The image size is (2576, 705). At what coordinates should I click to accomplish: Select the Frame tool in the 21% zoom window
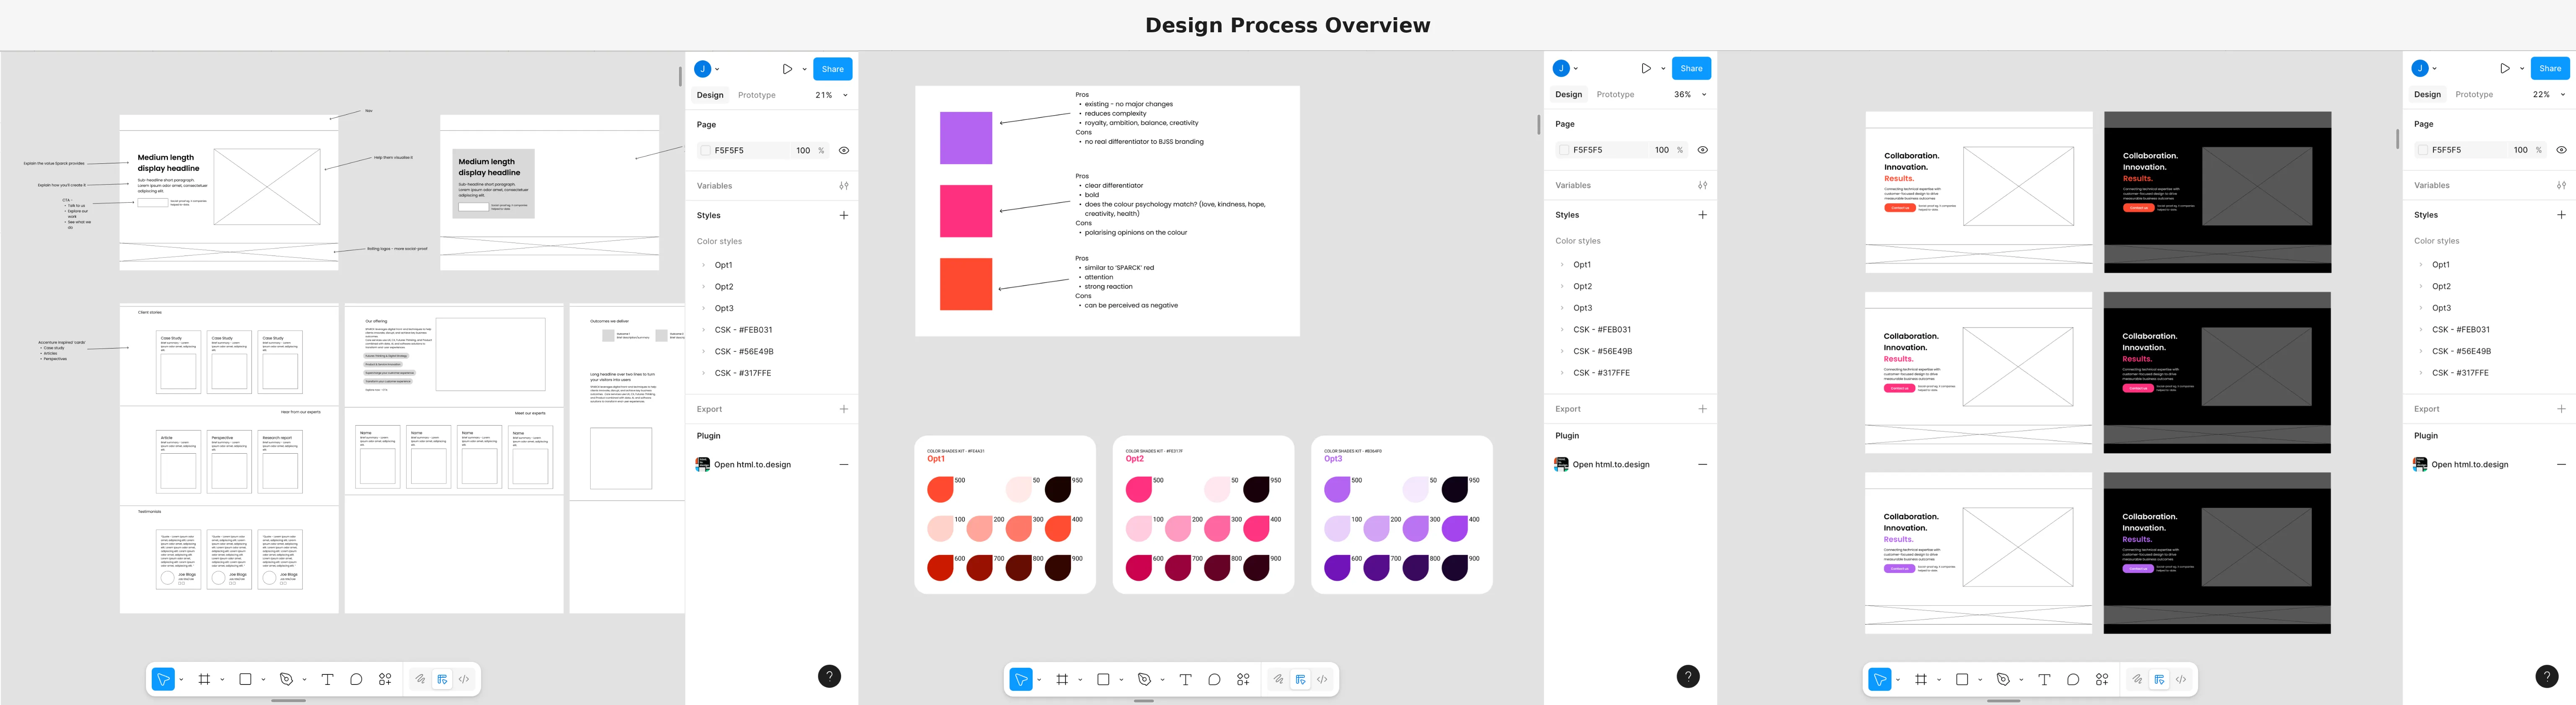[204, 679]
